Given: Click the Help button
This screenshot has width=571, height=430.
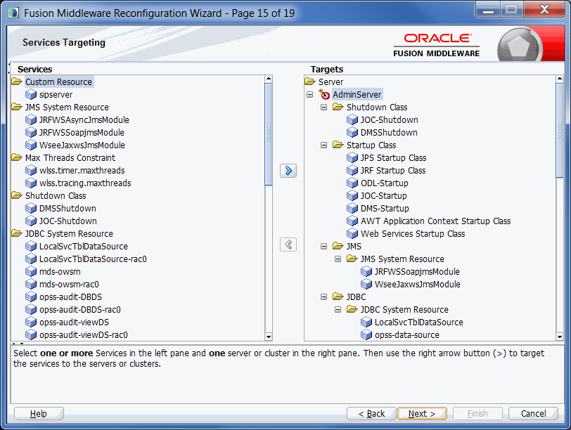Looking at the screenshot, I should tap(39, 414).
